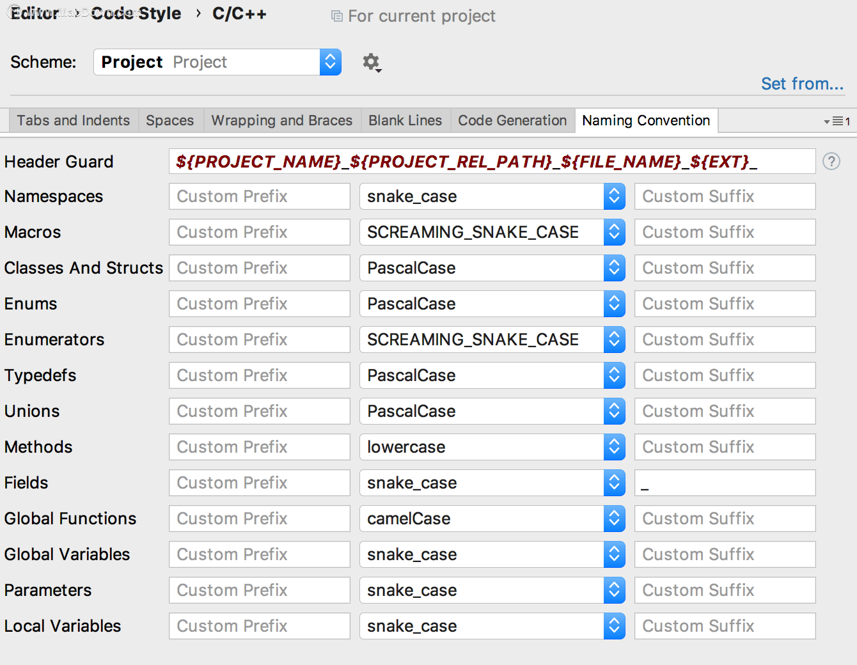Click Typedefs Custom Prefix field
The image size is (857, 665).
click(x=260, y=375)
